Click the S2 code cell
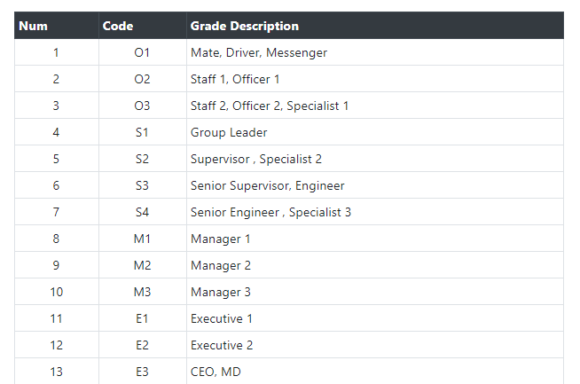 tap(142, 159)
